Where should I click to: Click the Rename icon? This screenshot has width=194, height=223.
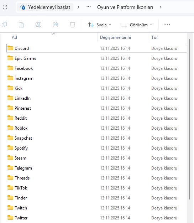[x=38, y=25]
